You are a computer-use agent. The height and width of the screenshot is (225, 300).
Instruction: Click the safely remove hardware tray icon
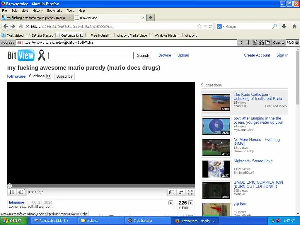[273, 221]
